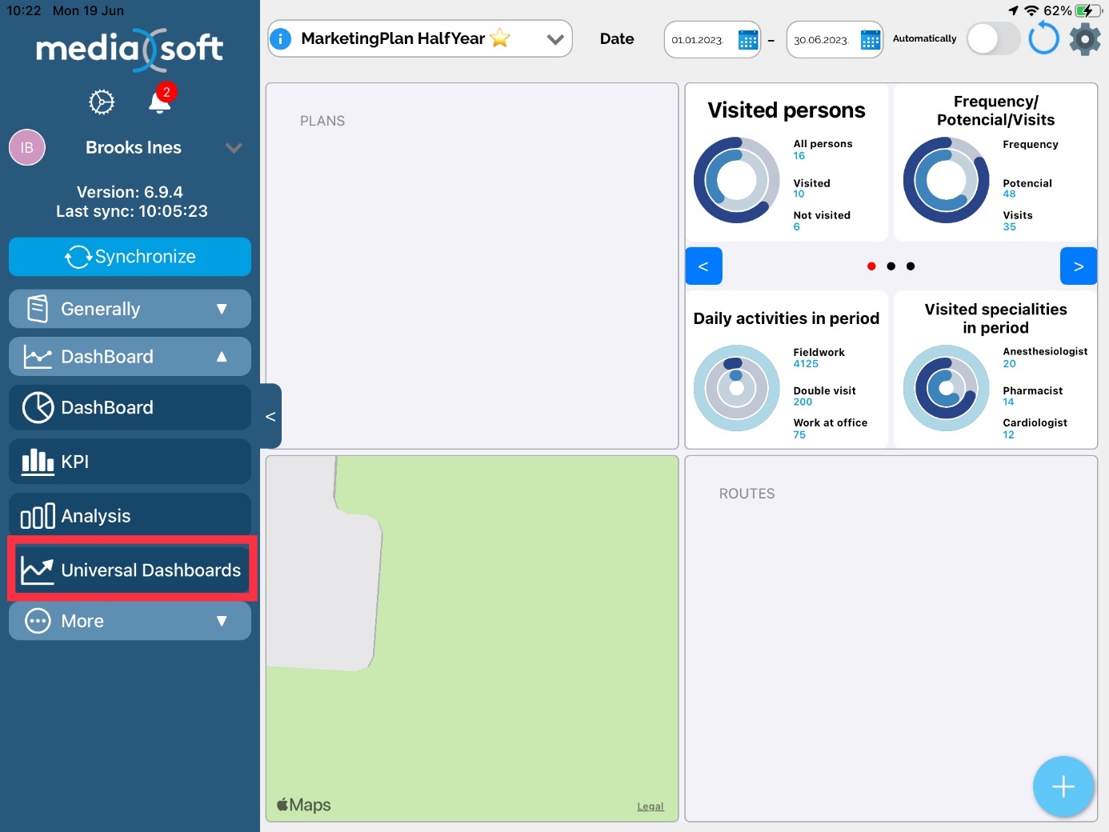Click the favorite star on MarketingPlan HalfYear
The height and width of the screenshot is (832, 1109).
(x=500, y=38)
